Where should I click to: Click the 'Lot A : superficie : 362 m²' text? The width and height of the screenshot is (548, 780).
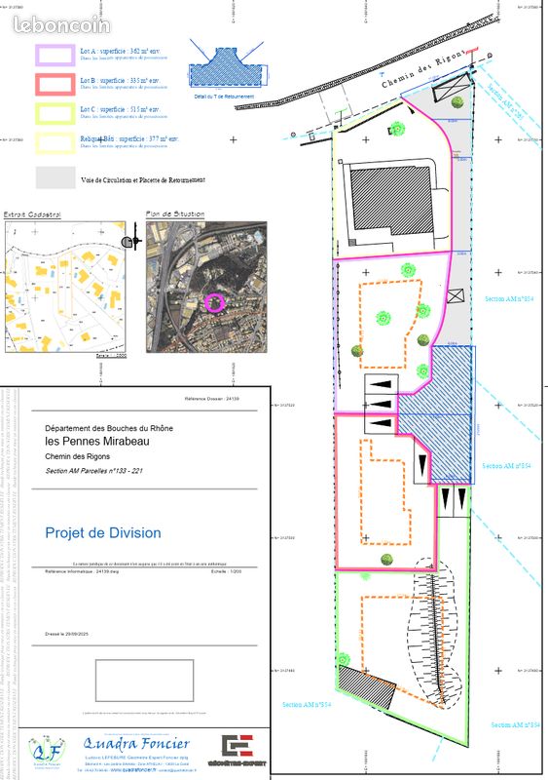121,52
